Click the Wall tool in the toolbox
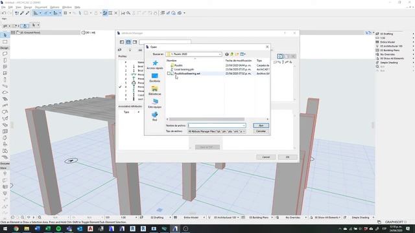Screen dimensions: 415x233 (x=5, y=54)
